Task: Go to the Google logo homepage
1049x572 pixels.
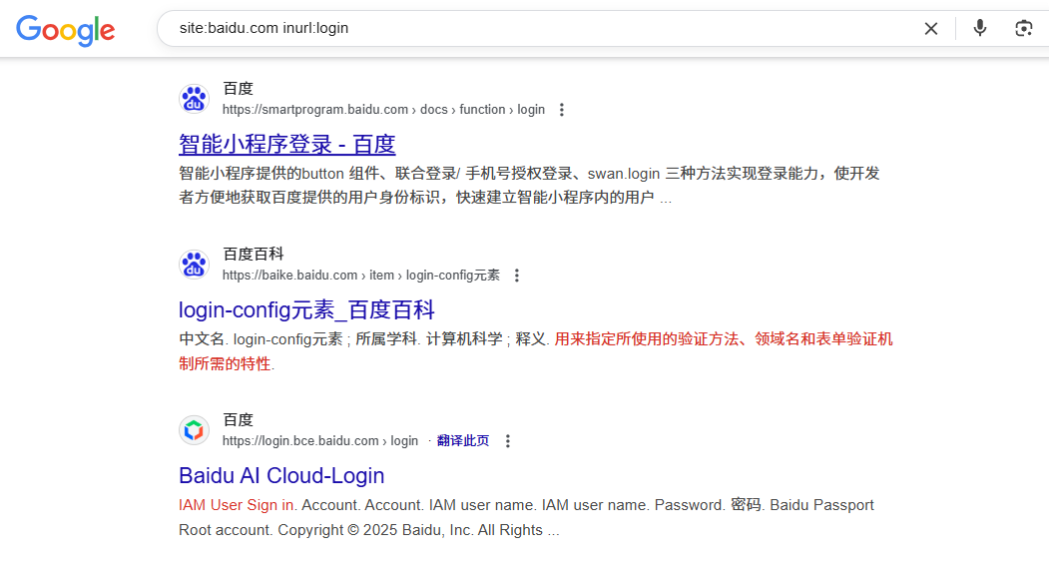Action: click(x=66, y=30)
